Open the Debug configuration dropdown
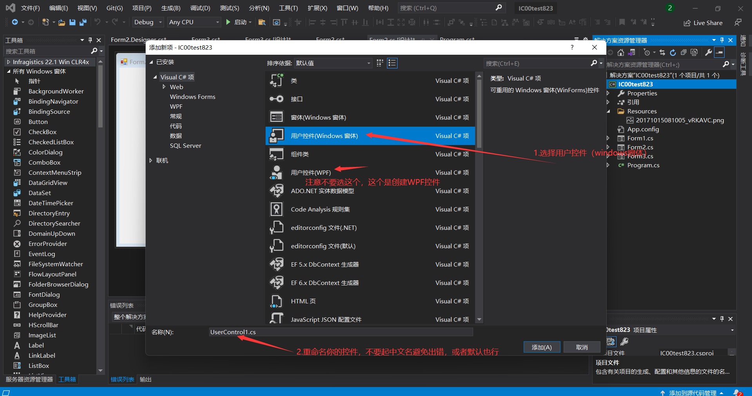752x396 pixels. coord(148,22)
